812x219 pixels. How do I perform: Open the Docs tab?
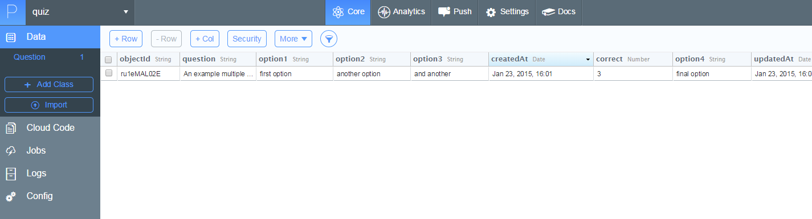[558, 12]
